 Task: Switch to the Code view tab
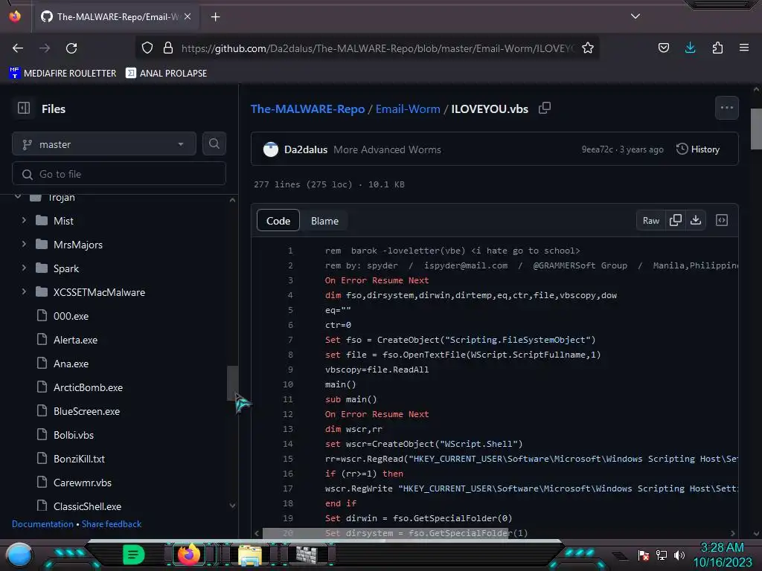(278, 221)
